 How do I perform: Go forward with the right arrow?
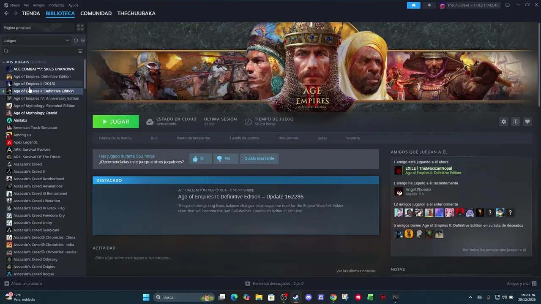(x=15, y=14)
